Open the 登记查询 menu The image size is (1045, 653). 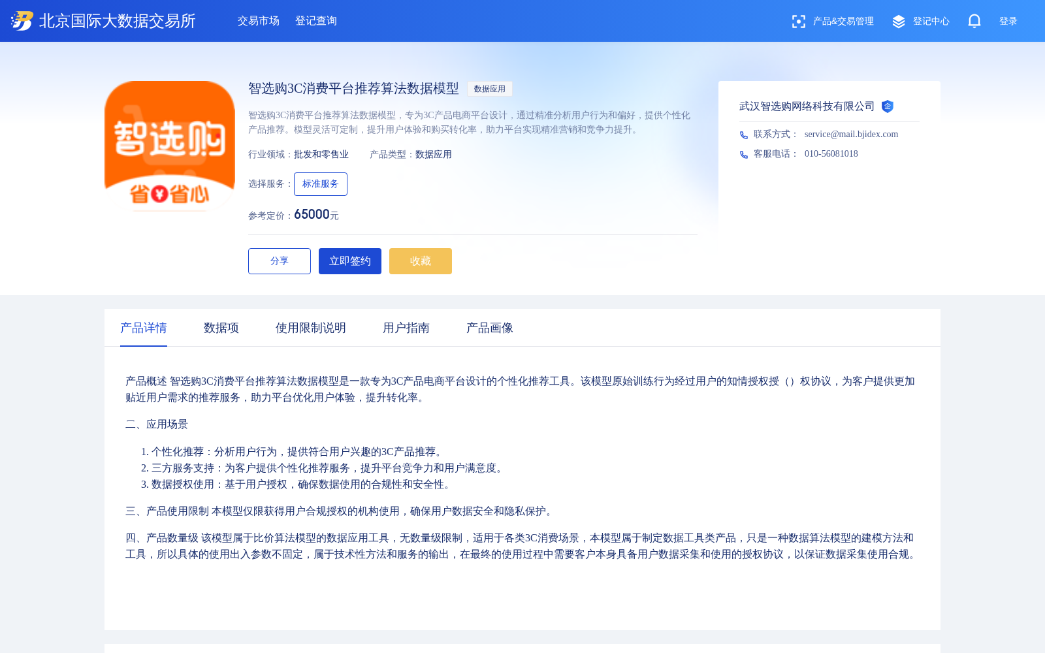tap(316, 21)
